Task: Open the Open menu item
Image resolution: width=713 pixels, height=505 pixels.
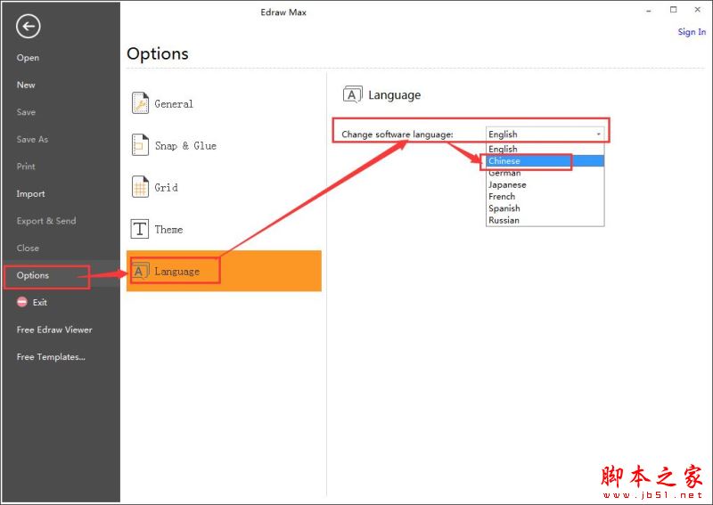Action: (28, 58)
